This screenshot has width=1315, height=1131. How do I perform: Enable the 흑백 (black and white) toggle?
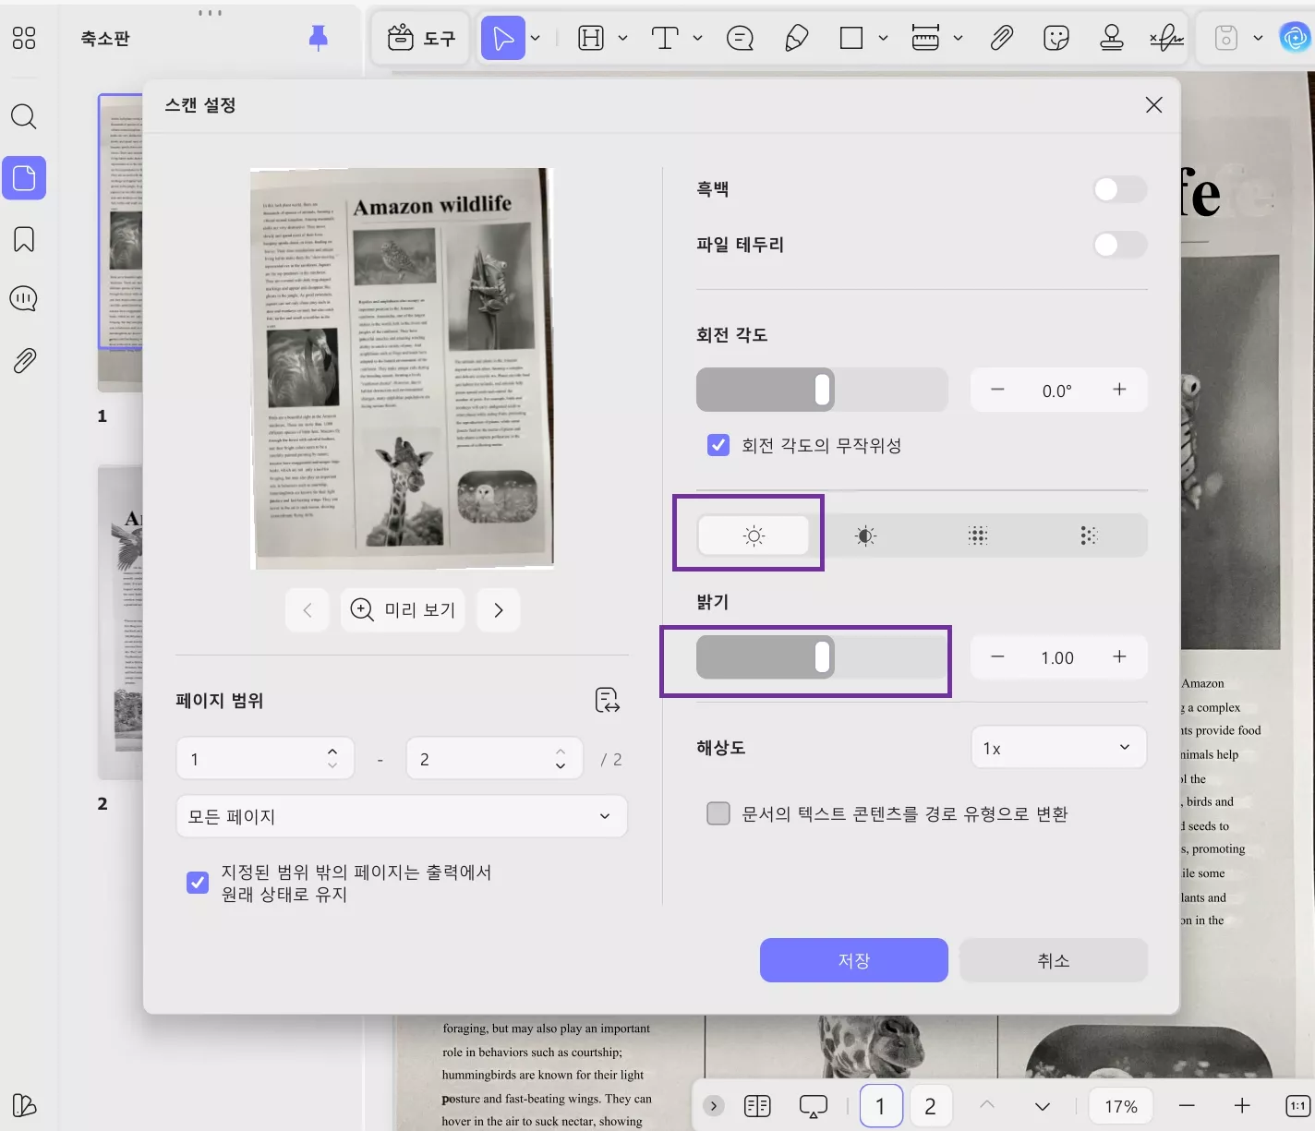(1118, 188)
